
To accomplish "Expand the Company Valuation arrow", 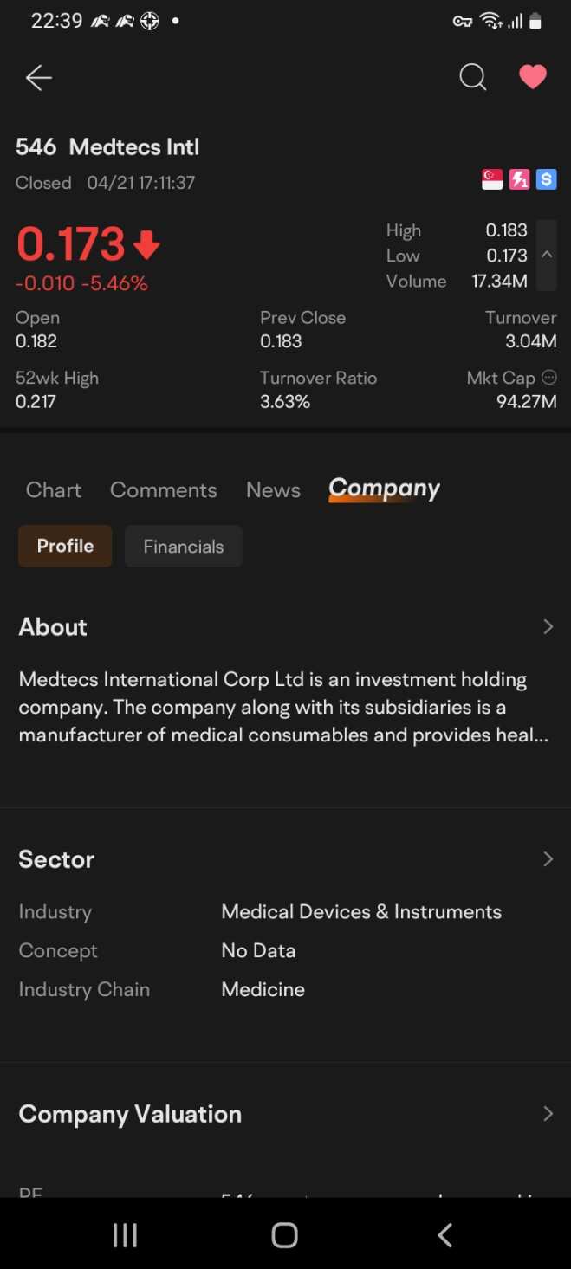I will (x=548, y=1114).
